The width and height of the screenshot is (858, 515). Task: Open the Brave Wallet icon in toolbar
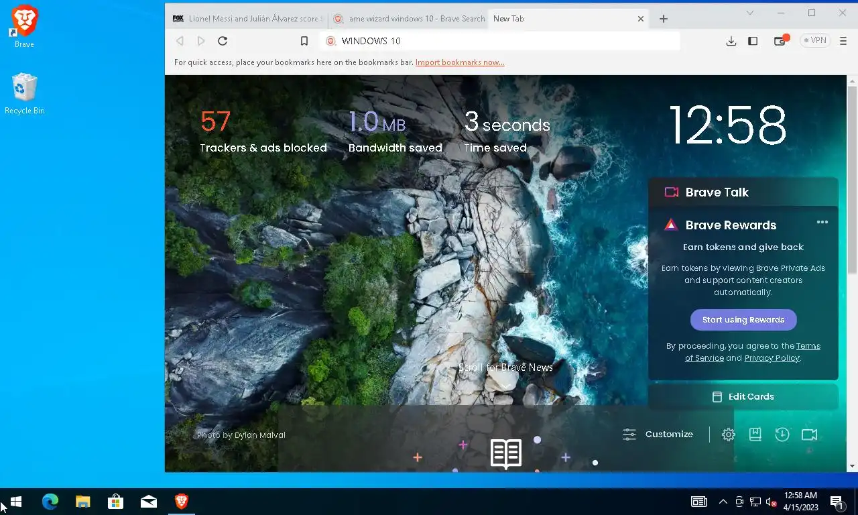[x=780, y=41]
